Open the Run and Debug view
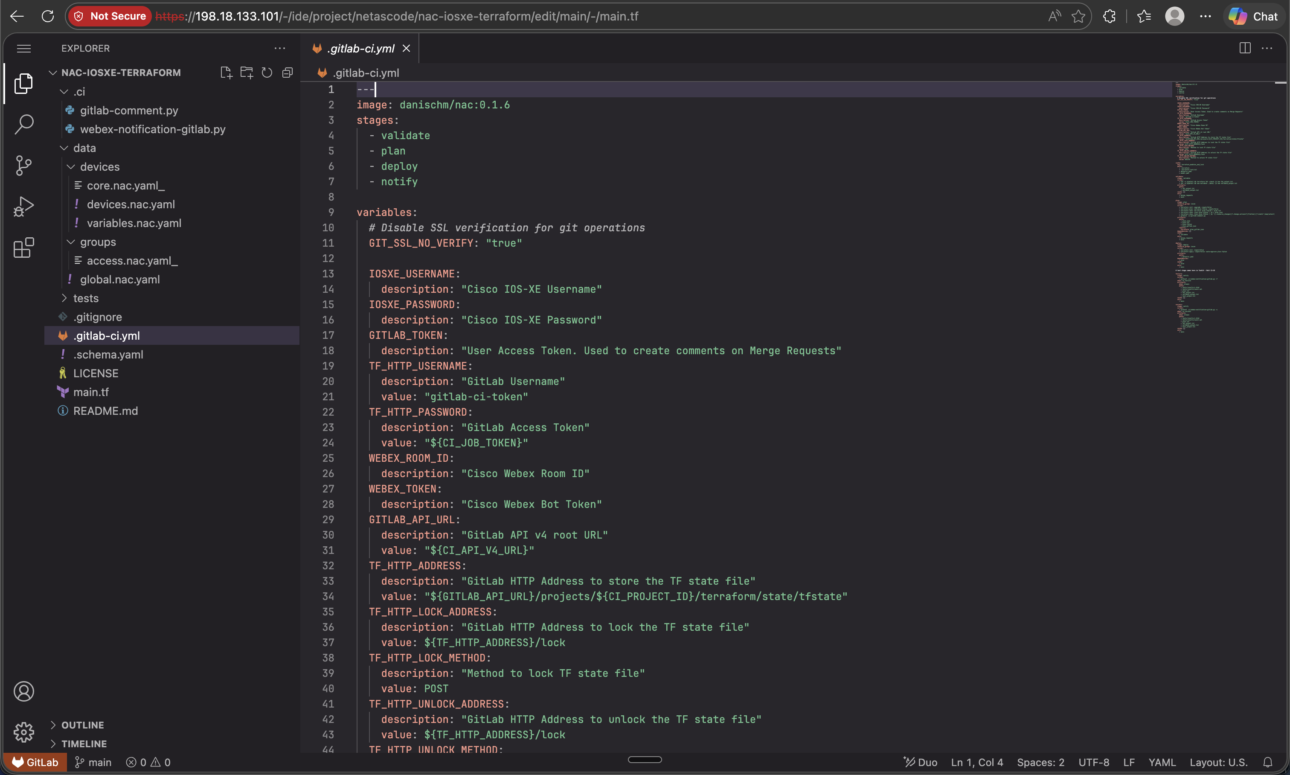The image size is (1290, 775). (23, 207)
